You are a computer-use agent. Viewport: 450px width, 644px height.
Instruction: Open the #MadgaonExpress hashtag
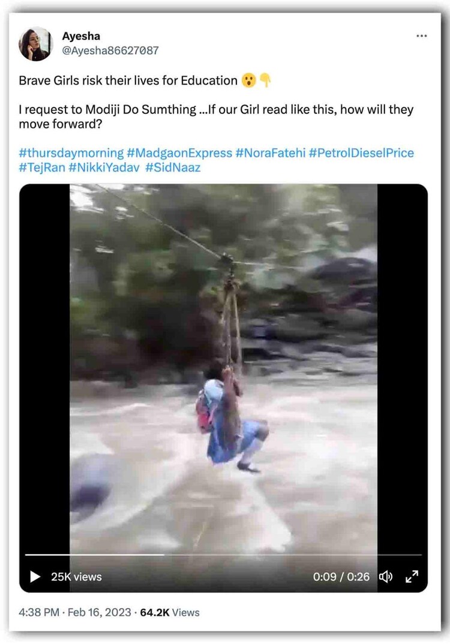click(x=179, y=153)
